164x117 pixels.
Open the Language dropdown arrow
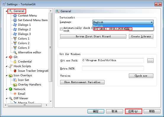(x=152, y=22)
